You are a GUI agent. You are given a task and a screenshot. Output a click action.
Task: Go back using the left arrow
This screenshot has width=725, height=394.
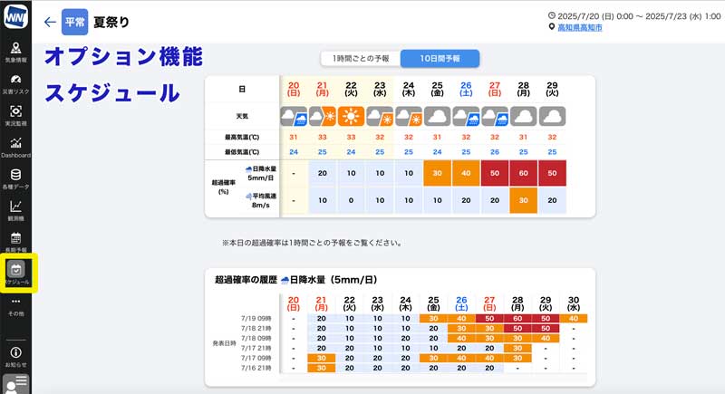pos(50,22)
